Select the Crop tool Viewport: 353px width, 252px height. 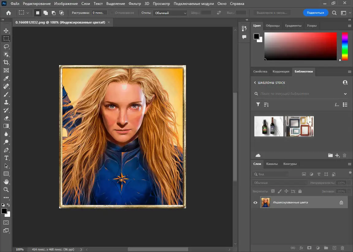[6, 62]
